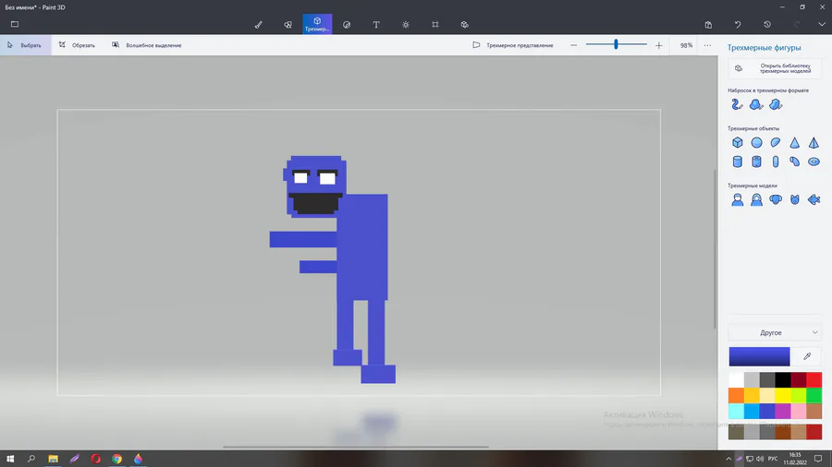
Task: Open the notification center icon
Action: 818,459
